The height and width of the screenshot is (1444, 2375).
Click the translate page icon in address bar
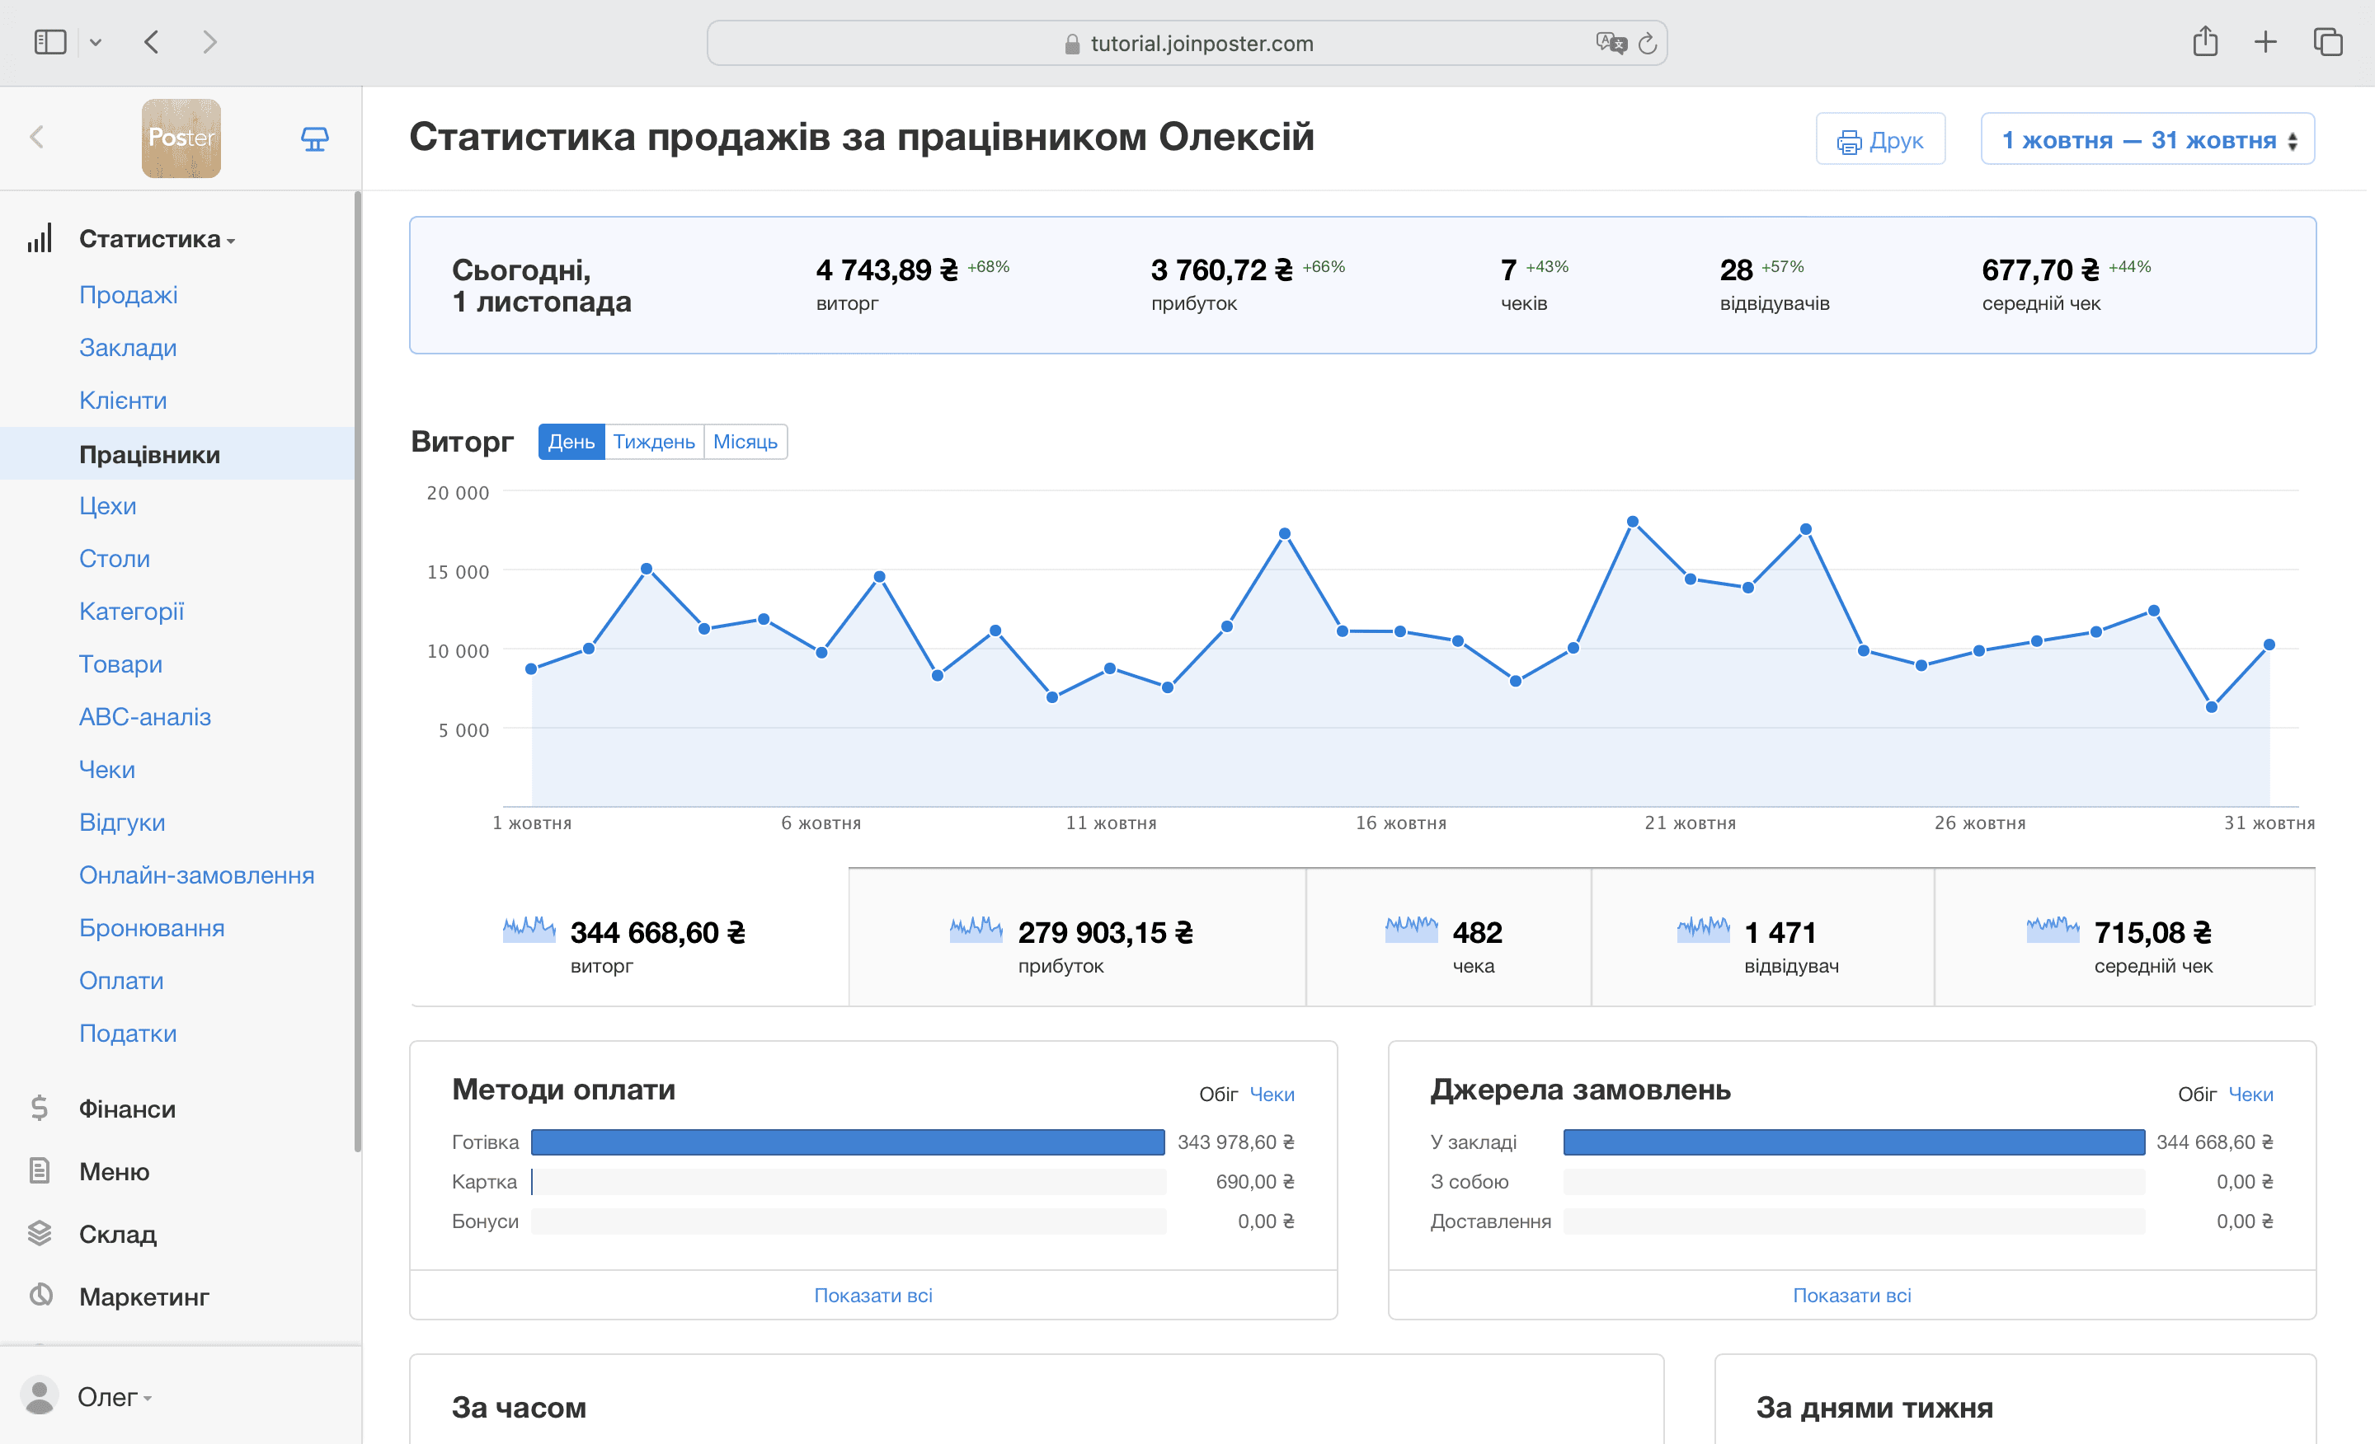(x=1611, y=44)
